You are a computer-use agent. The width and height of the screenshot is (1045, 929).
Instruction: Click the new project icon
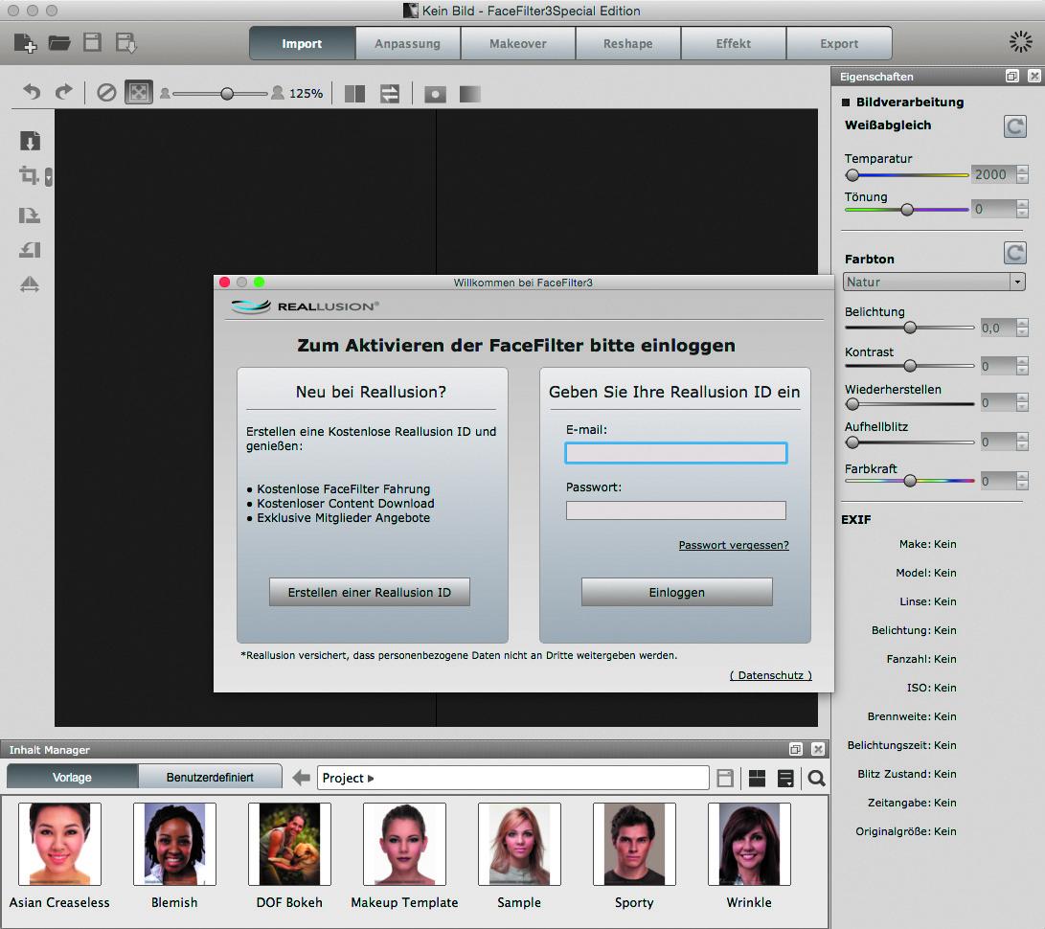pos(25,43)
